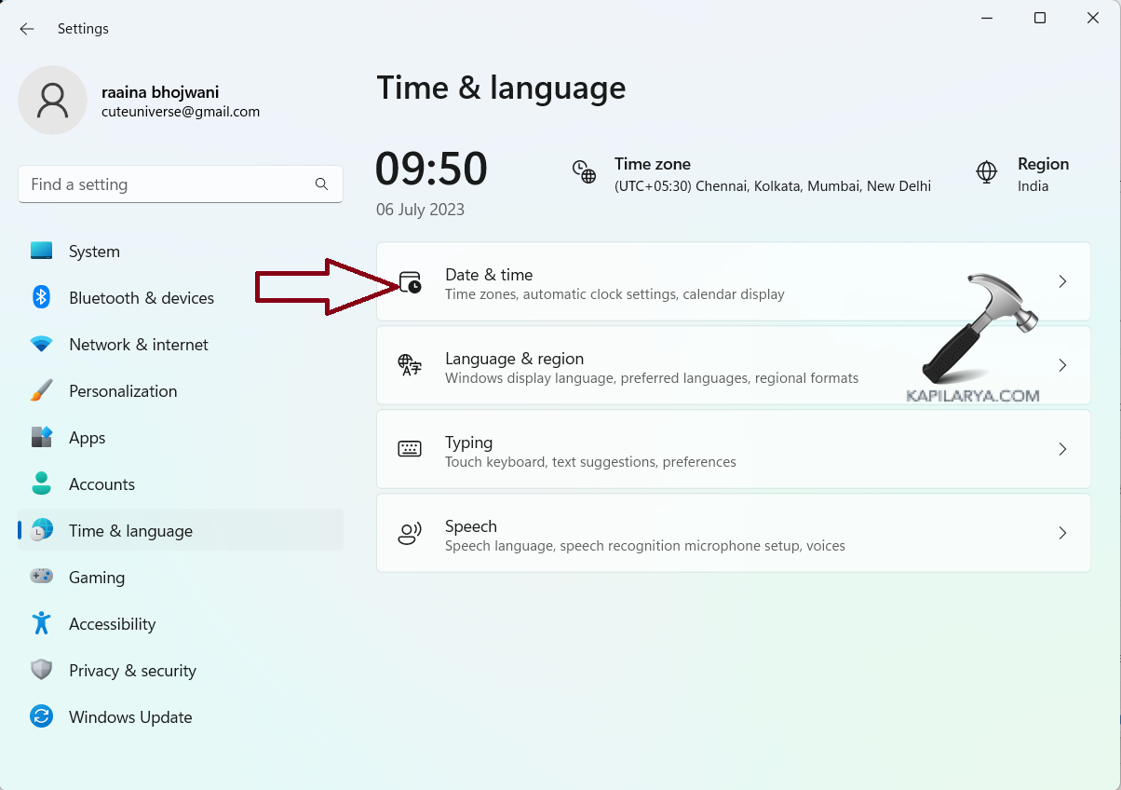
Task: Go to Accessibility settings
Action: coord(181,624)
